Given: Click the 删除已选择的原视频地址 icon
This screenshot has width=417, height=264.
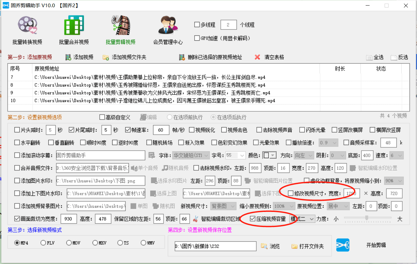Looking at the screenshot, I should 182,57.
